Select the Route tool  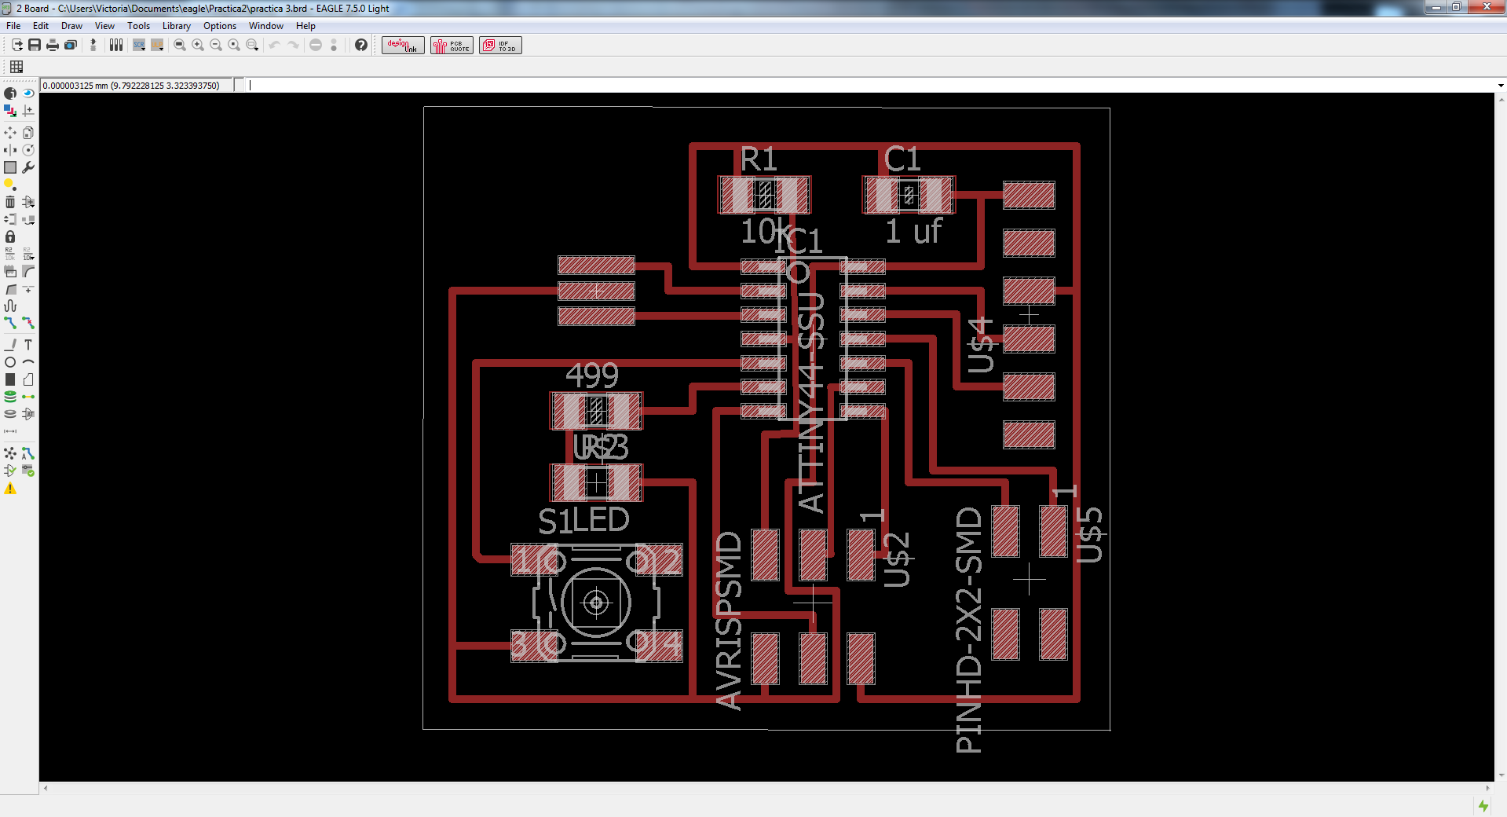pos(10,323)
